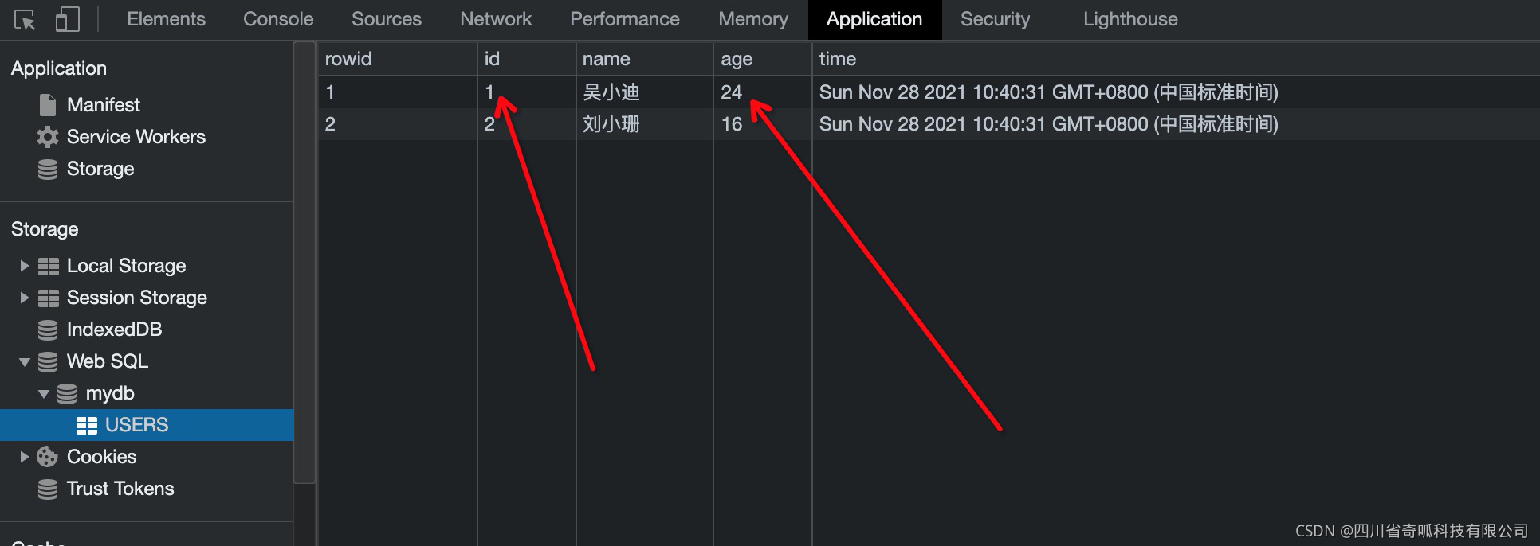
Task: Click the Service Workers gear icon
Action: pyautogui.click(x=48, y=137)
